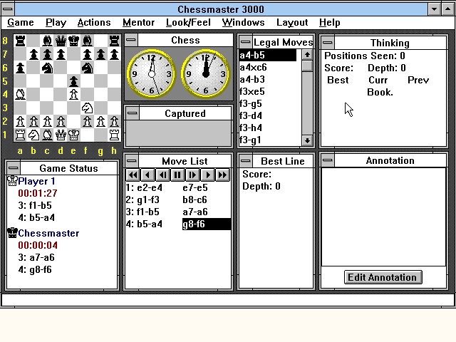456x342 pixels.
Task: Select the black pawn on e5
Action: [73, 81]
